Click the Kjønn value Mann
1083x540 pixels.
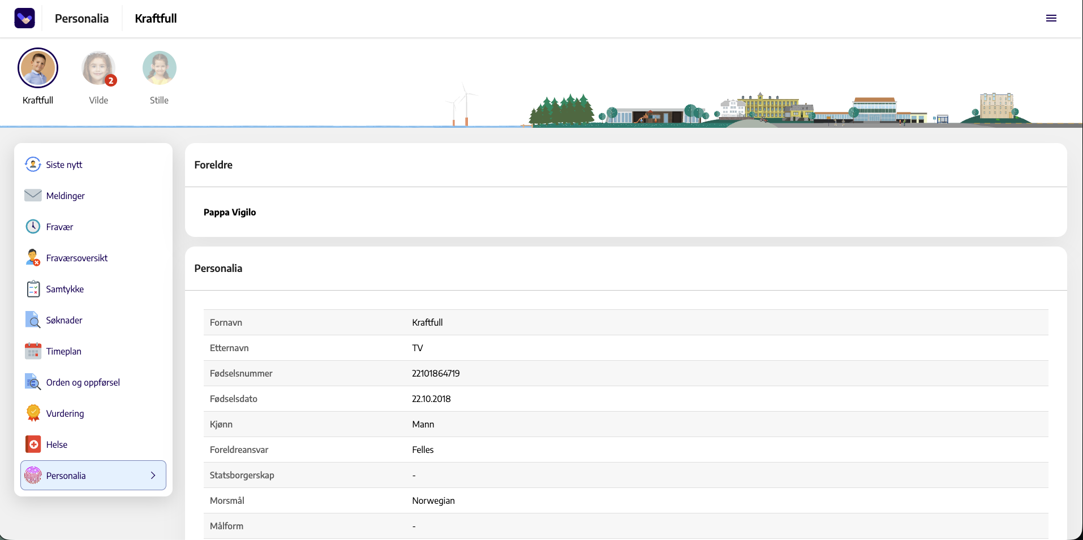(x=423, y=424)
